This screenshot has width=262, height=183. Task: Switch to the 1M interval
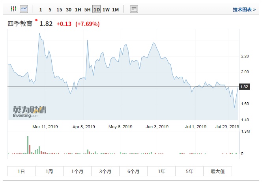pyautogui.click(x=115, y=9)
